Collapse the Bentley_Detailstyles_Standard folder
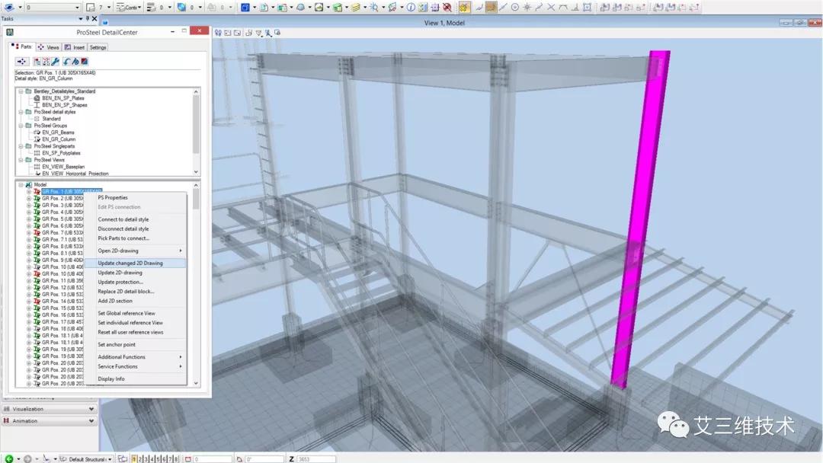This screenshot has height=463, width=823. point(21,91)
